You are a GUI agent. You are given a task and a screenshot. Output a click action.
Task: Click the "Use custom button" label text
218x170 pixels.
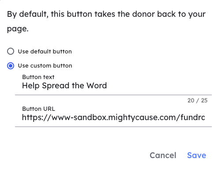(x=45, y=66)
